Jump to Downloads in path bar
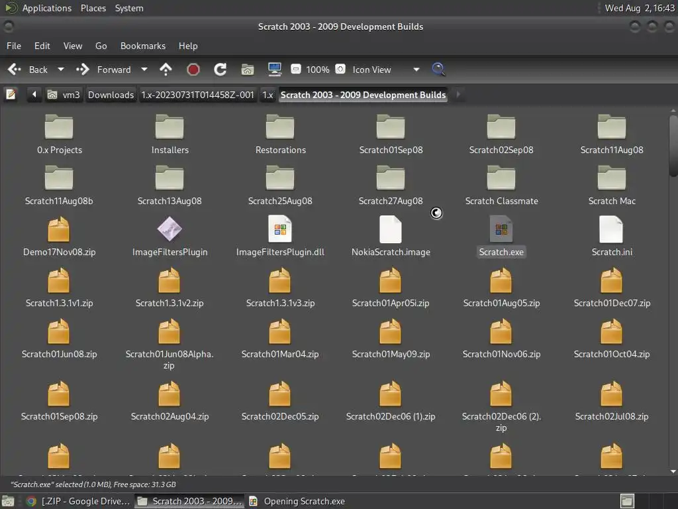This screenshot has width=678, height=509. tap(111, 94)
